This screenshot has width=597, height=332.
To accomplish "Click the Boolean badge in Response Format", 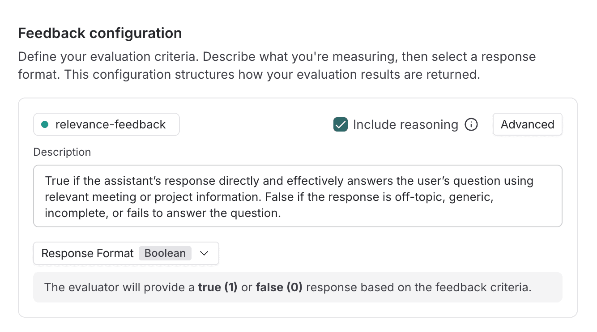I will click(x=165, y=253).
